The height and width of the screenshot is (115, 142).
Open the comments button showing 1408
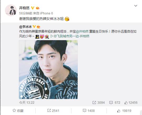click(89, 111)
